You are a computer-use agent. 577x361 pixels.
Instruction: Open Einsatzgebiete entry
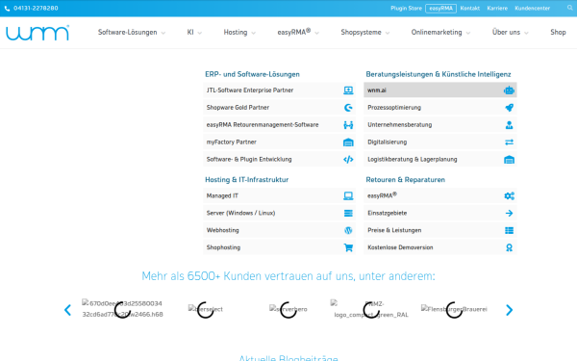(x=440, y=214)
